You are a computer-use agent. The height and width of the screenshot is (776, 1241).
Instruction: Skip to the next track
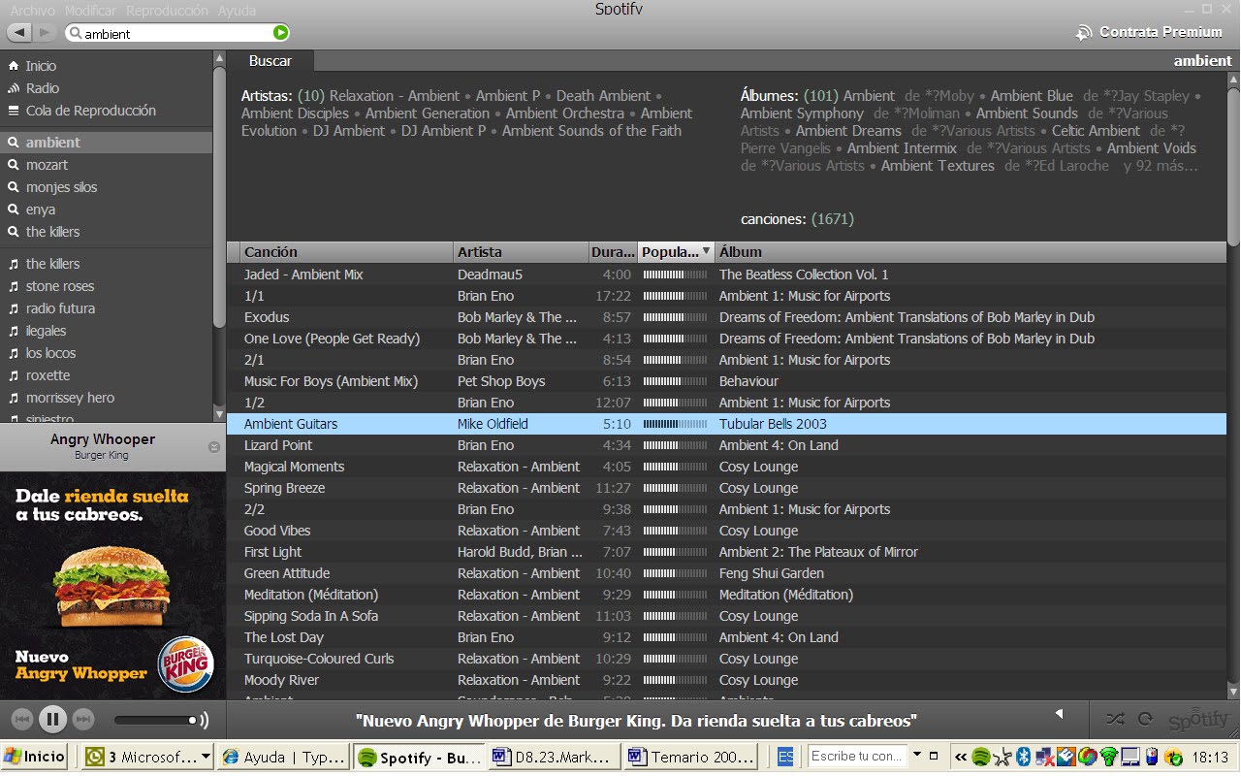point(83,720)
